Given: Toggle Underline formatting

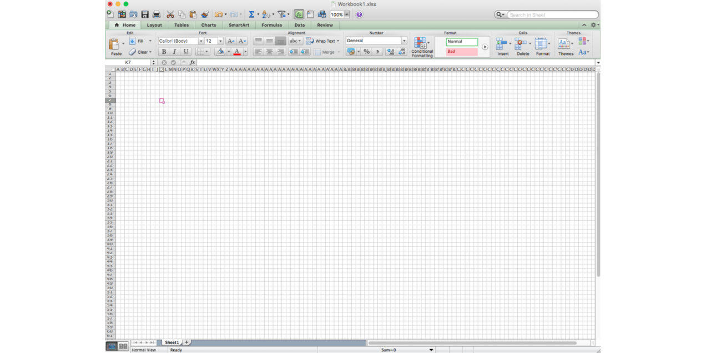Looking at the screenshot, I should point(186,52).
